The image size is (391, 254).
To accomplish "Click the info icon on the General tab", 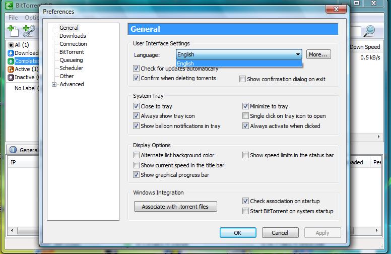I will 13,150.
